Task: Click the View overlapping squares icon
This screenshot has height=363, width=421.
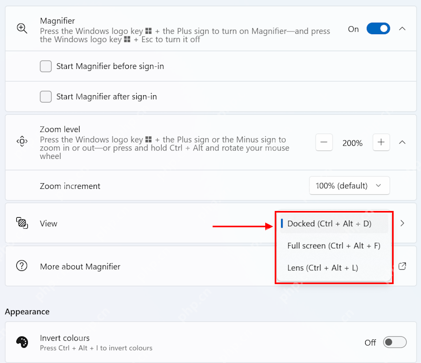Action: pyautogui.click(x=22, y=223)
